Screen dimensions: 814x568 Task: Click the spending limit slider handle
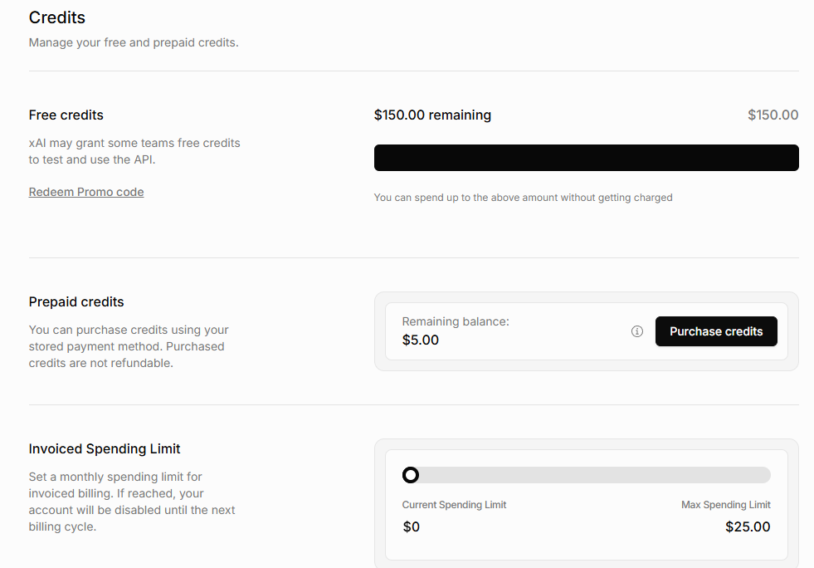point(411,475)
